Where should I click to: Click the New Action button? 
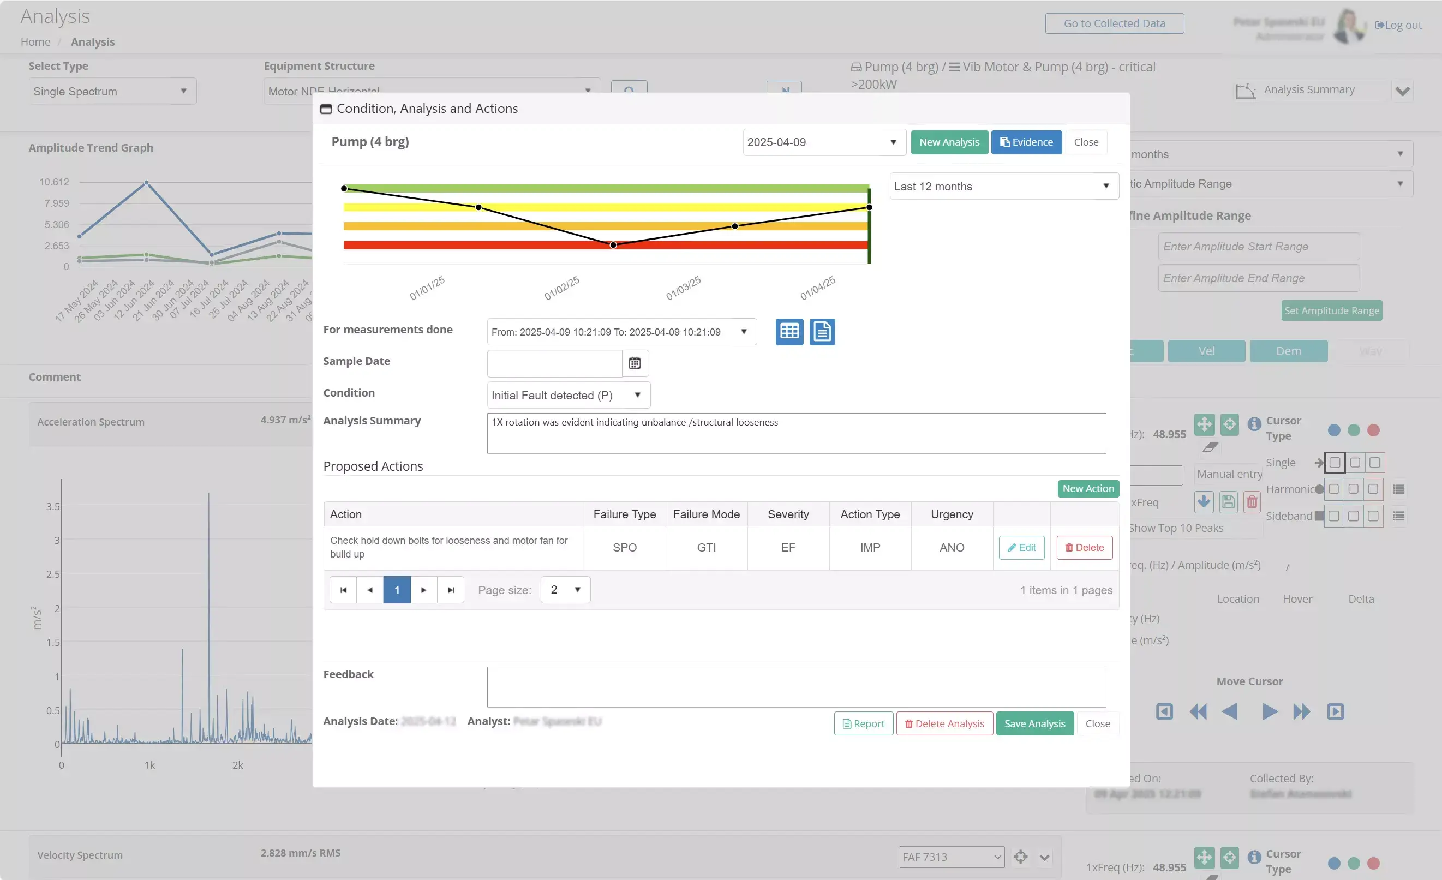click(x=1088, y=489)
